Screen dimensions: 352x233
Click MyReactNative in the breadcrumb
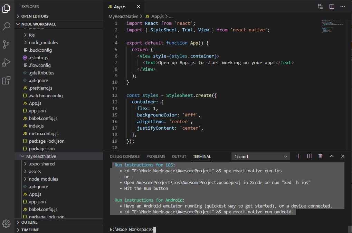123,16
